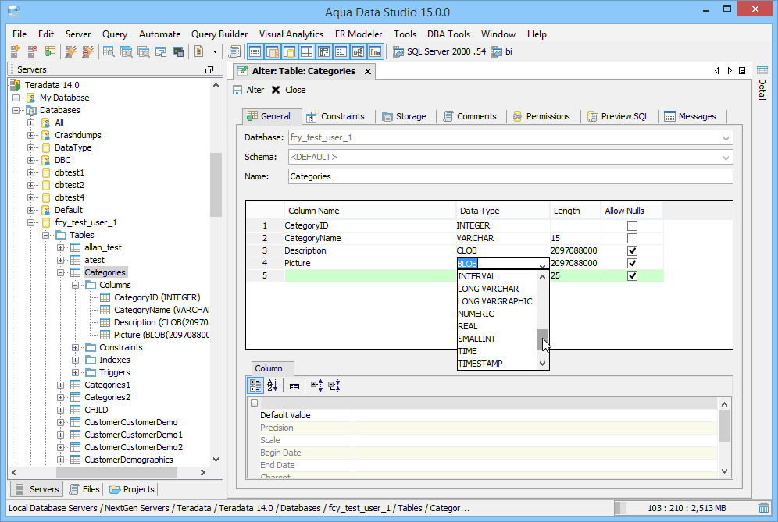Select the allan_test table in tree
This screenshot has width=778, height=522.
pos(102,247)
